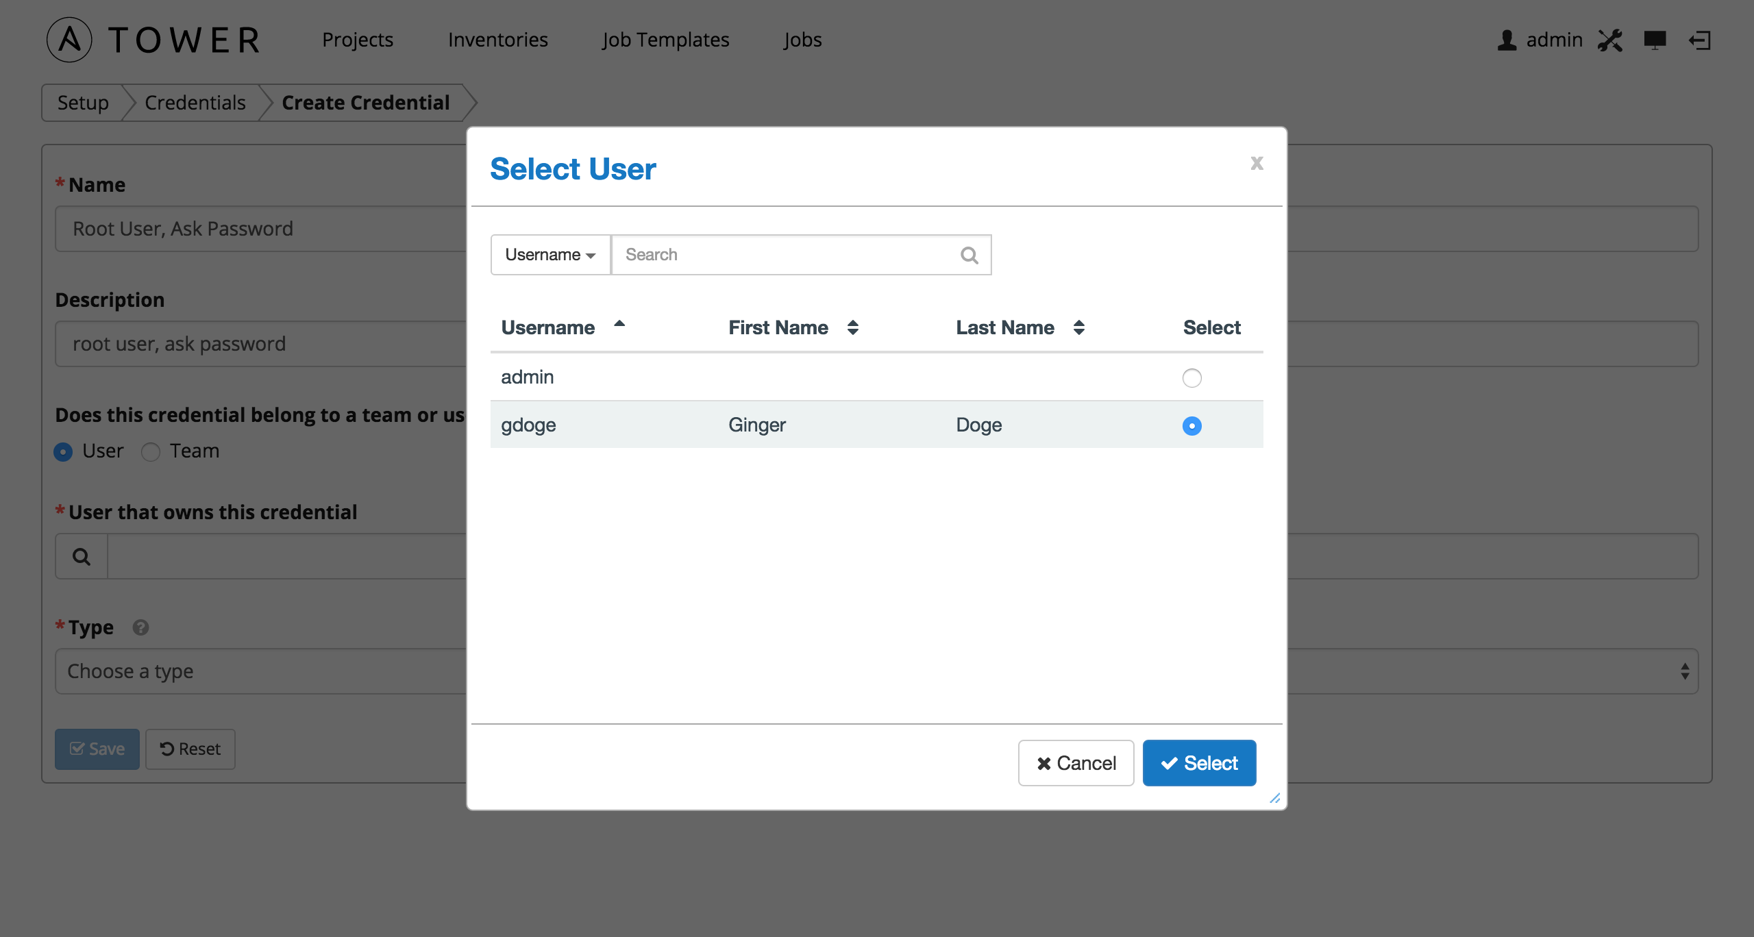Viewport: 1754px width, 937px height.
Task: Click the Ansible Tower logo icon
Action: click(x=69, y=40)
